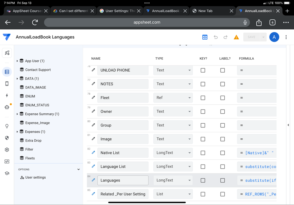The image size is (294, 205).
Task: Collapse right preview panel arrow
Action: [x=288, y=125]
